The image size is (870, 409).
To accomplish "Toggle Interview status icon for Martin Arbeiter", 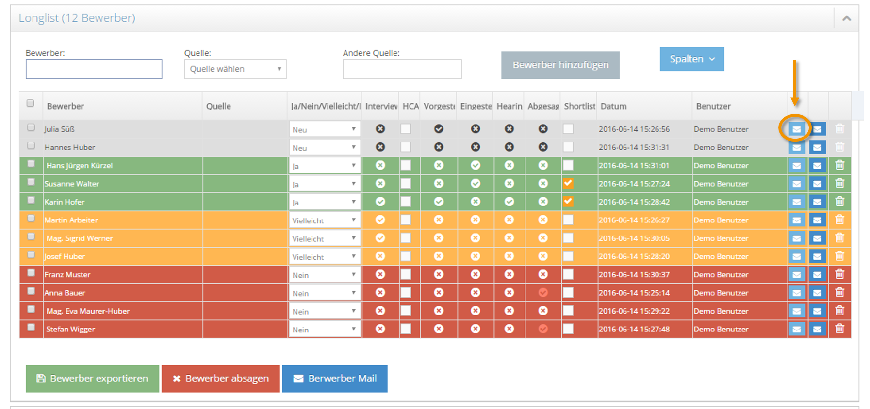I will click(x=380, y=220).
